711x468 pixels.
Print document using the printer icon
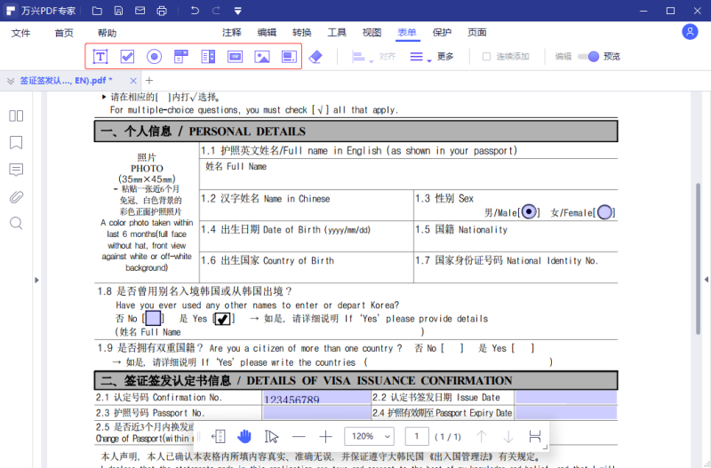(162, 11)
